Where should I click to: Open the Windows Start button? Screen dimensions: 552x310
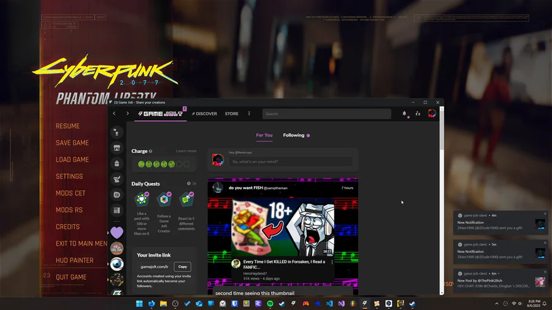139,303
